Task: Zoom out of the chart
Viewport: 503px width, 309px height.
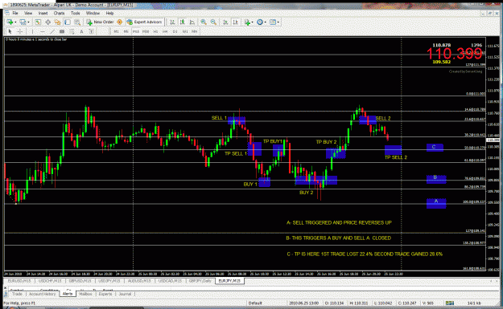Action: click(213, 22)
